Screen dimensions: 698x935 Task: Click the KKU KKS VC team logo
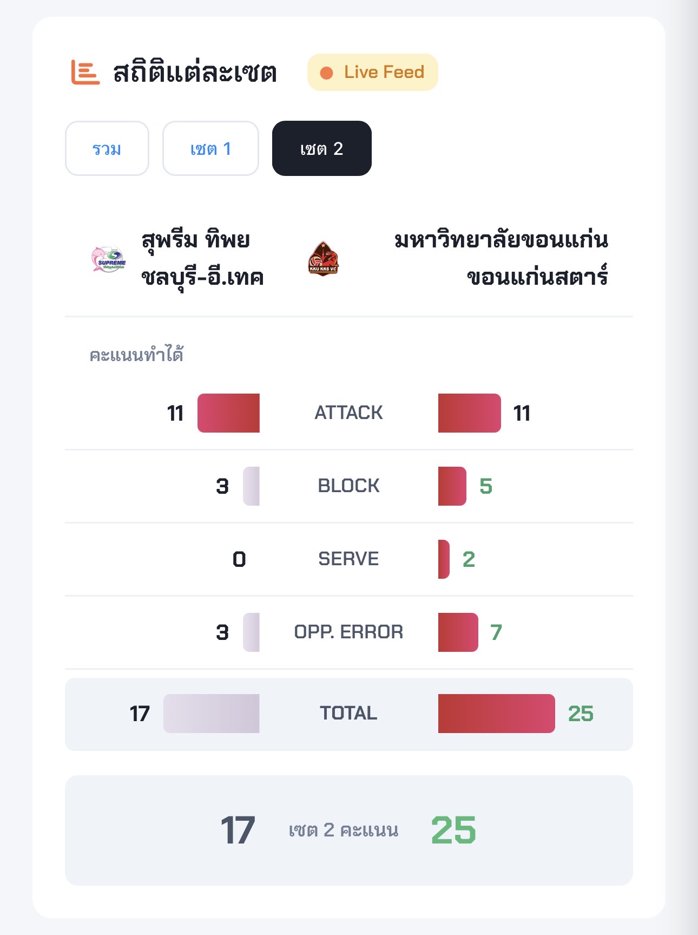coord(323,259)
